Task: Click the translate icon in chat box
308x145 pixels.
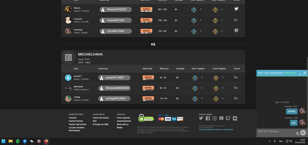Action: coord(297,133)
